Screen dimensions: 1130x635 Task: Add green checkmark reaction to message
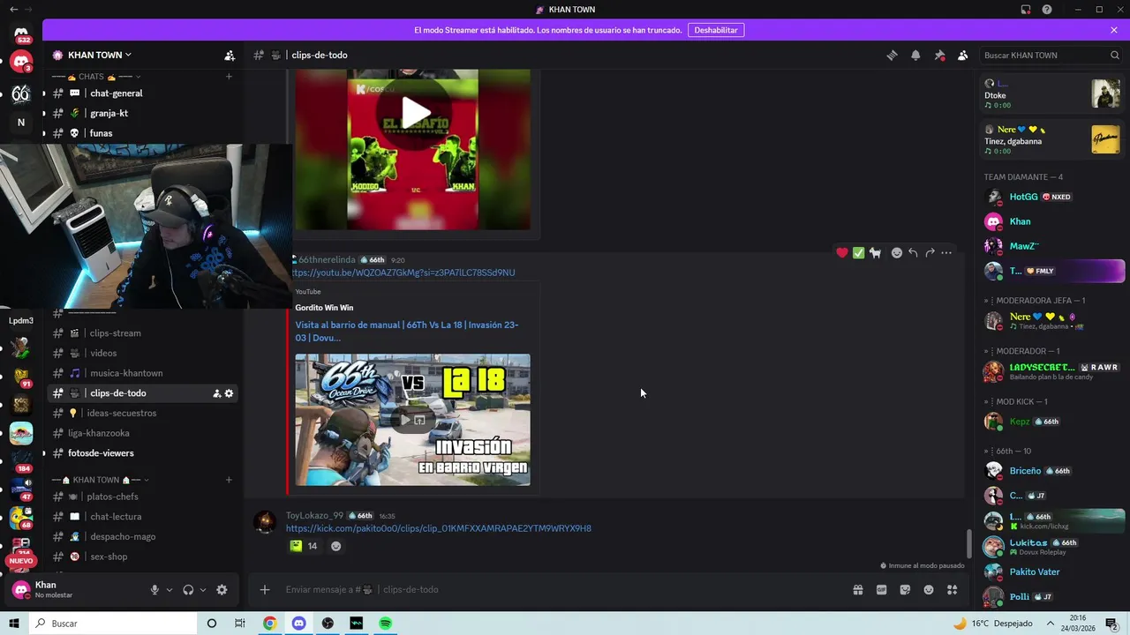[858, 253]
